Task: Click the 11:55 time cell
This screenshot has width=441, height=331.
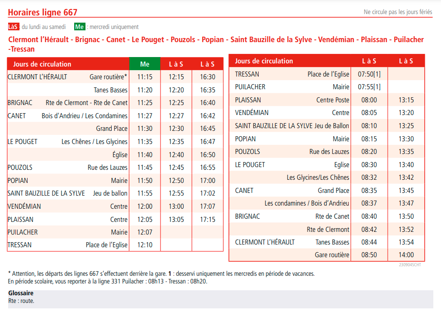Action: pos(145,193)
